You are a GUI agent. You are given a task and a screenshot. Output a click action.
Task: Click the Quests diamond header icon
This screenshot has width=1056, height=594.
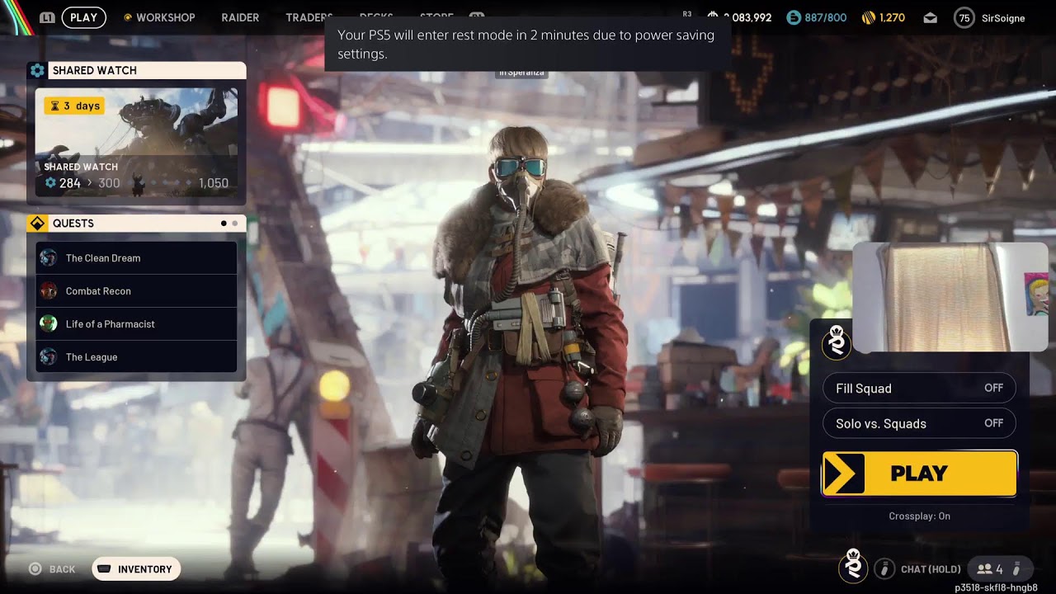37,224
